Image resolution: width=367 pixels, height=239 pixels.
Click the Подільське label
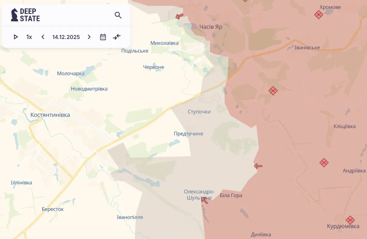(135, 51)
